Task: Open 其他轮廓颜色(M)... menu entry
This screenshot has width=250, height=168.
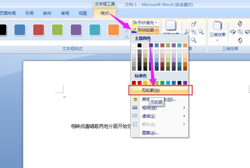Action: coord(160,99)
